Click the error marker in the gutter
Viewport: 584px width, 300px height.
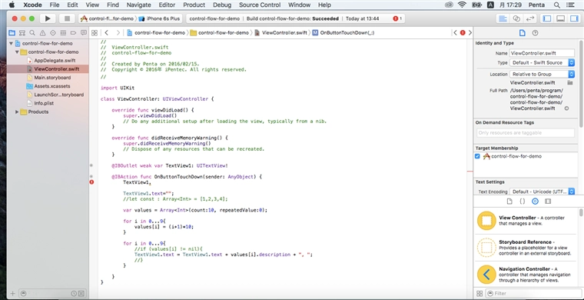(91, 182)
